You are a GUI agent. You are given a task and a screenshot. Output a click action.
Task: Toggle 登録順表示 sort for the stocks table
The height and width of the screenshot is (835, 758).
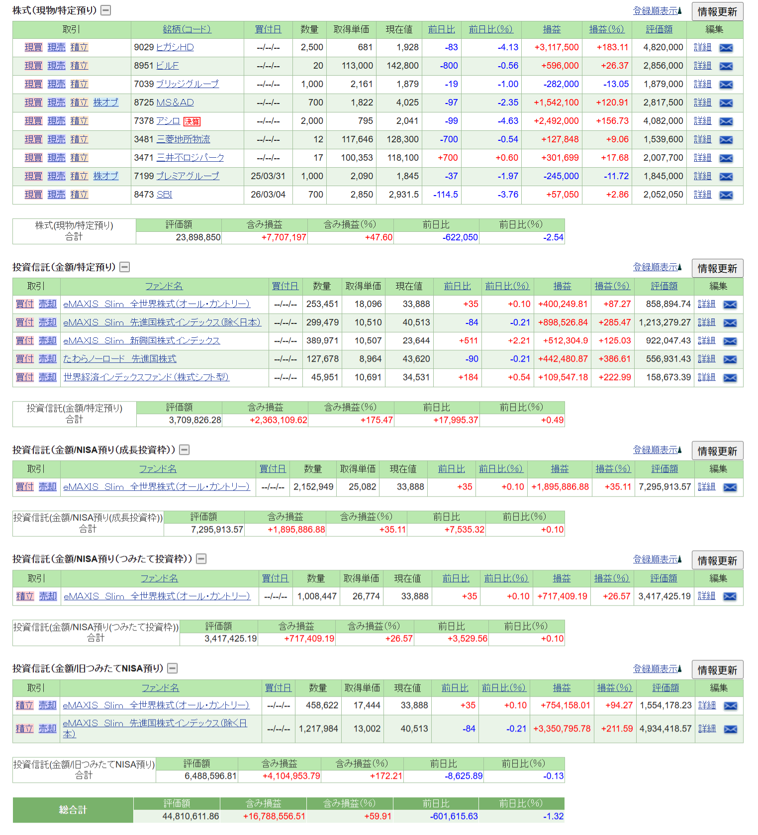pos(657,11)
